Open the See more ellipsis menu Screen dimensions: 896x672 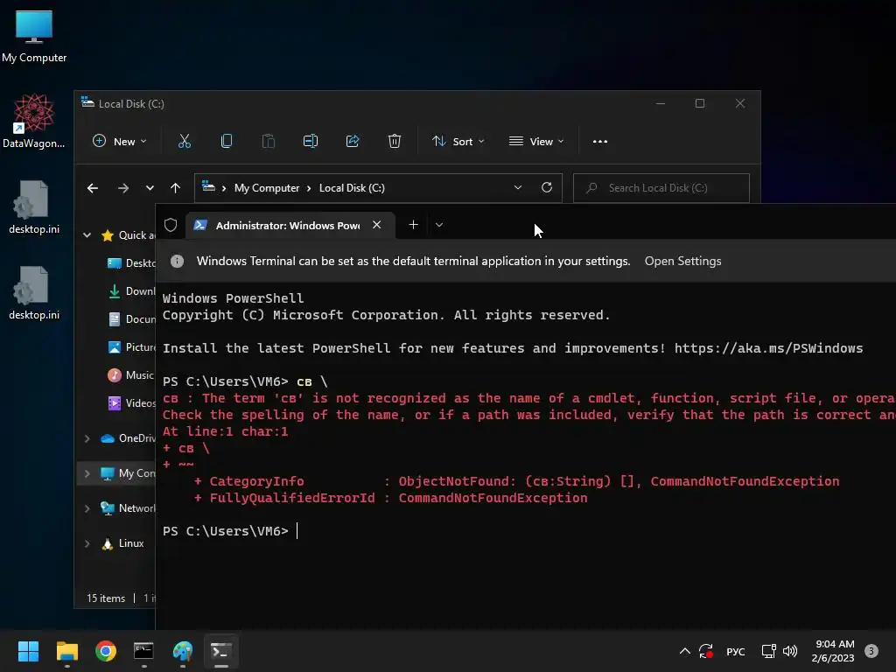coord(600,141)
